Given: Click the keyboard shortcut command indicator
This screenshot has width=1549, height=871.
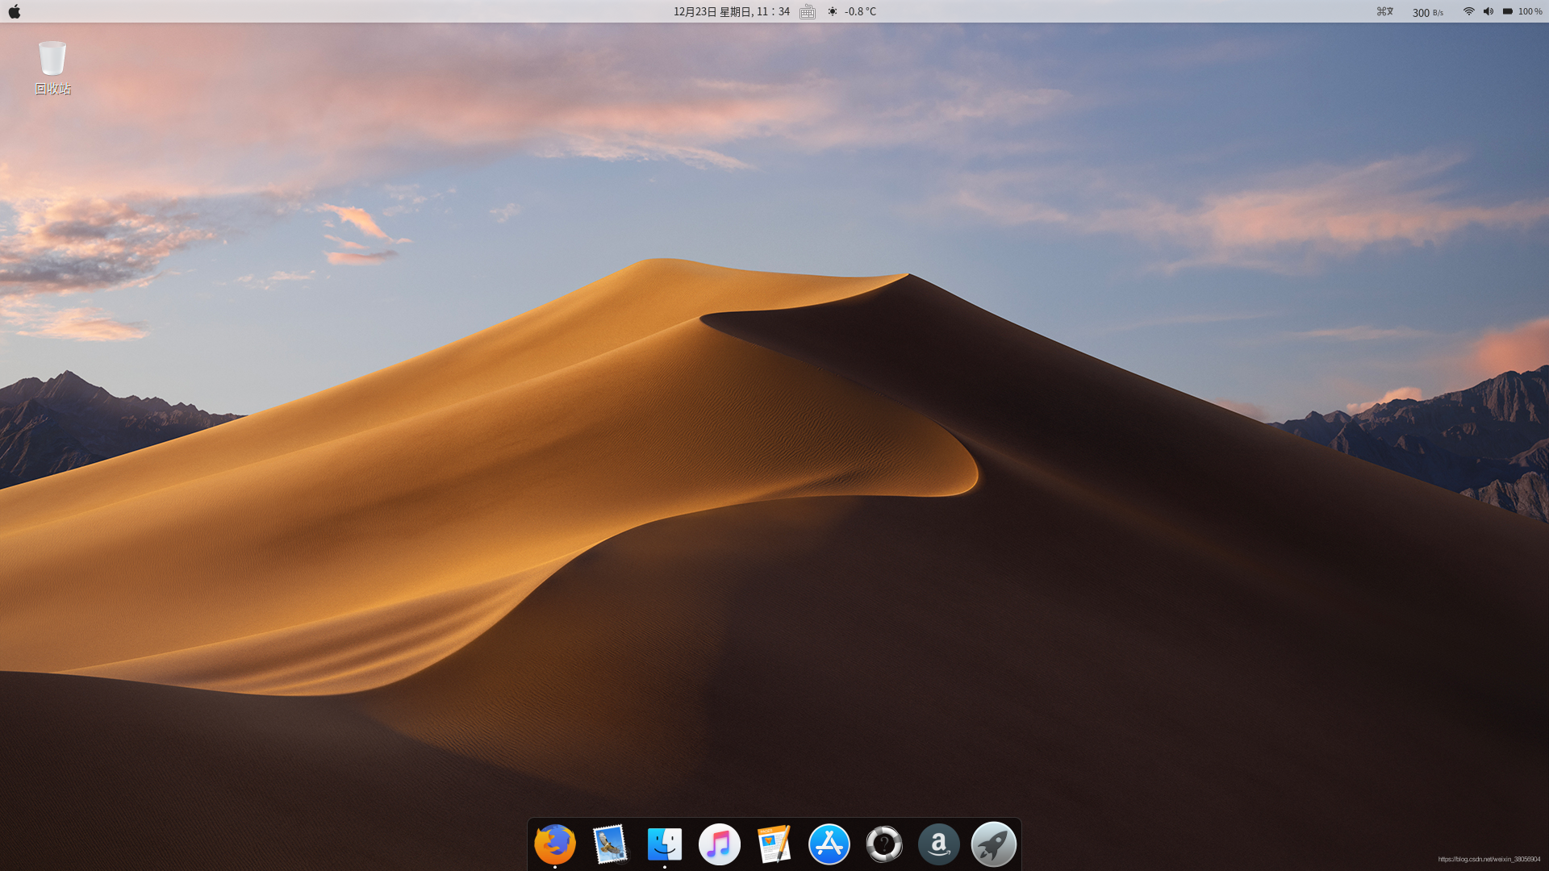Looking at the screenshot, I should point(1385,11).
